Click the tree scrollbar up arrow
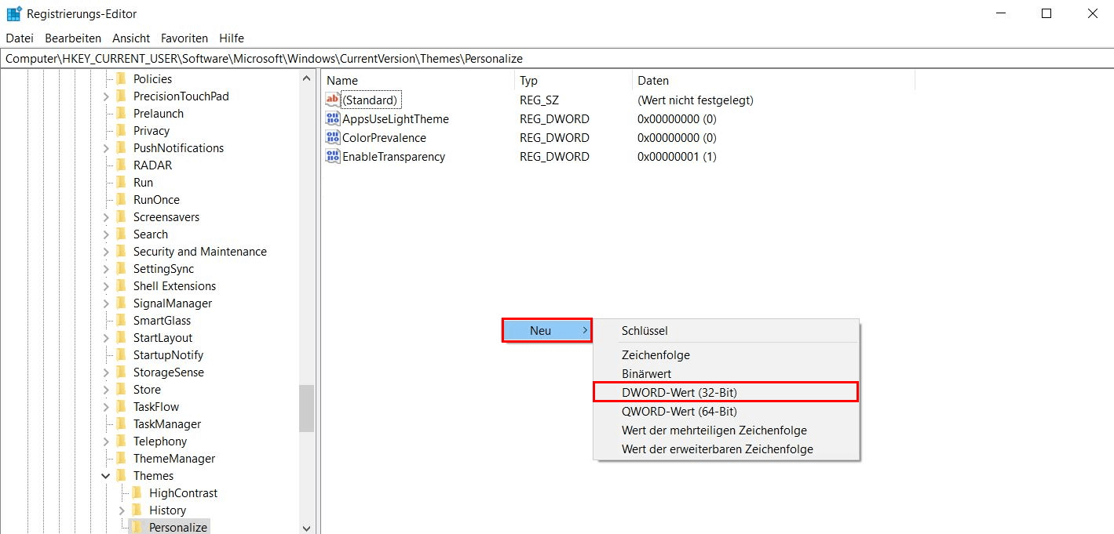The width and height of the screenshot is (1114, 534). click(x=306, y=78)
